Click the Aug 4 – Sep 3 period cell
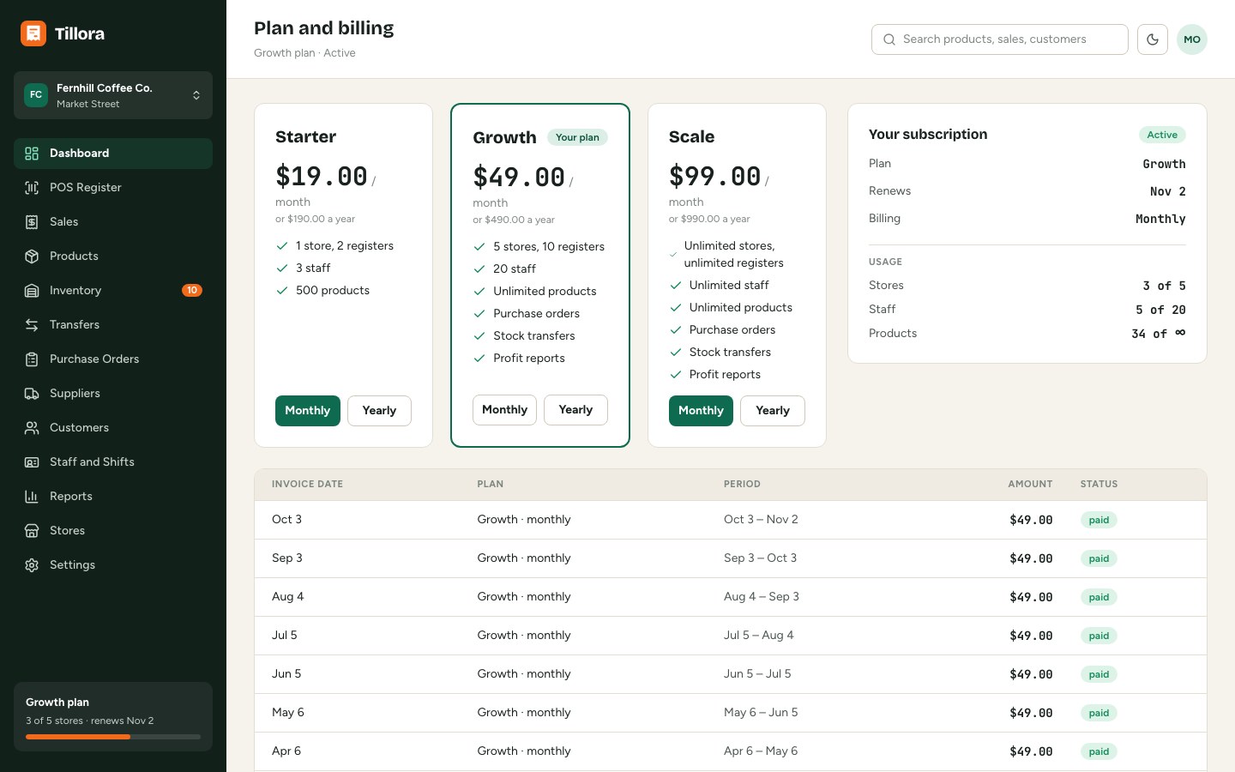This screenshot has height=772, width=1235. click(x=762, y=597)
